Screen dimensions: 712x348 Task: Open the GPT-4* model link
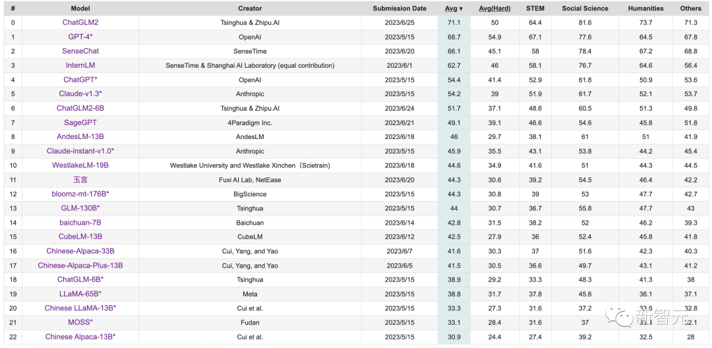tap(80, 37)
